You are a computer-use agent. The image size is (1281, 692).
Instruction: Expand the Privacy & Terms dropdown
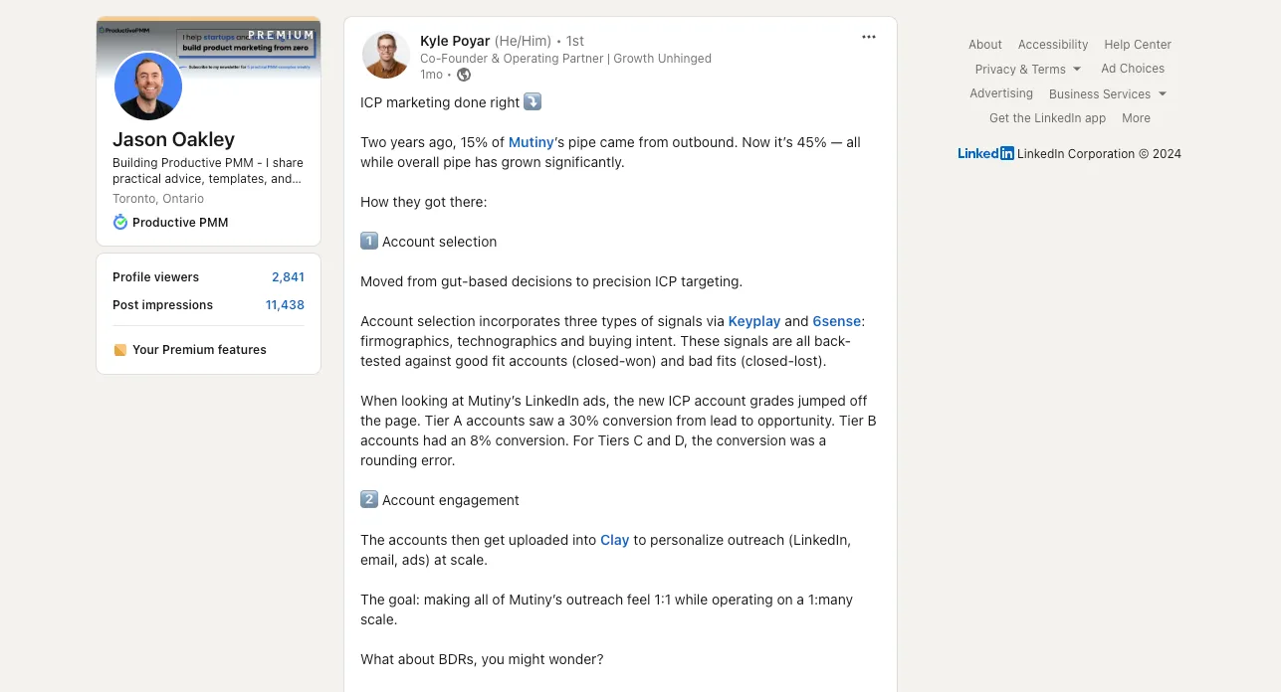click(1027, 70)
